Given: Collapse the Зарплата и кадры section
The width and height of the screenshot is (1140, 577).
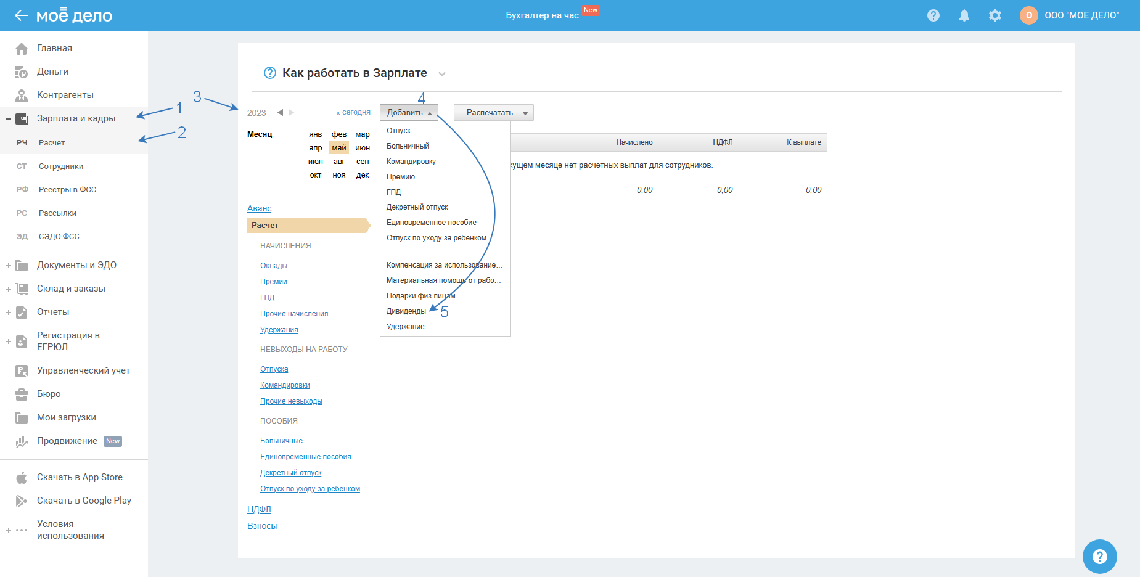Looking at the screenshot, I should pyautogui.click(x=9, y=118).
